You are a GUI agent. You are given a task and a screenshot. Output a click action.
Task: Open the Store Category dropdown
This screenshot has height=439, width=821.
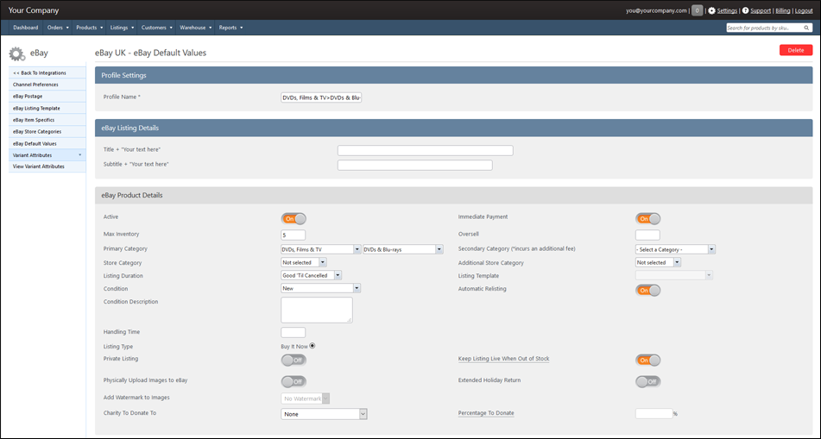point(304,263)
